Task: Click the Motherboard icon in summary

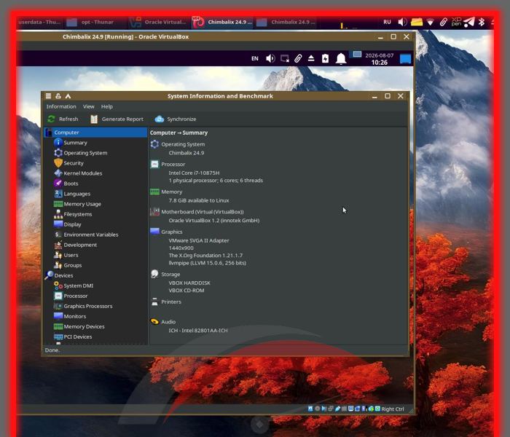Action: tap(154, 212)
